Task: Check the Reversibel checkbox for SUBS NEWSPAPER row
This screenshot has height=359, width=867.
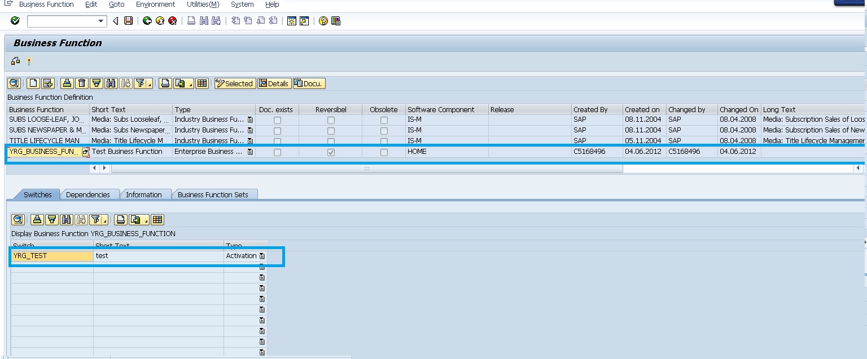Action: pos(330,130)
